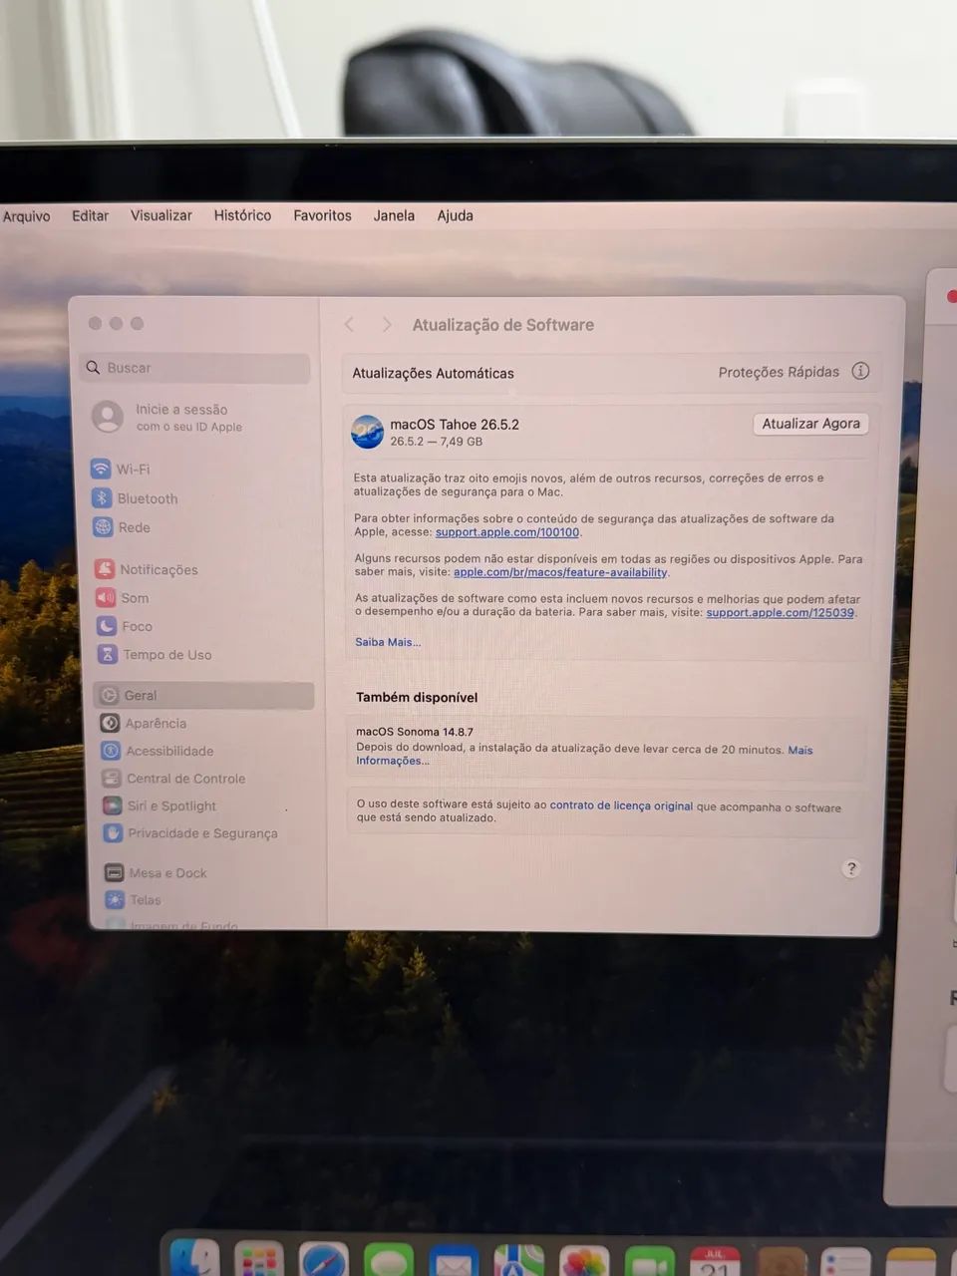Image resolution: width=957 pixels, height=1276 pixels.
Task: Open the Visualizar menu
Action: [x=161, y=215]
